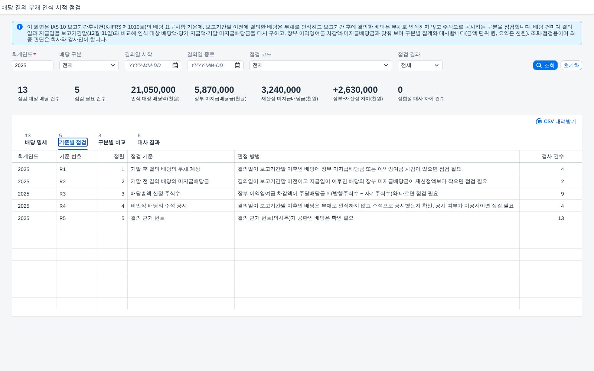
Task: Select the R1 cell
Action: click(x=77, y=169)
